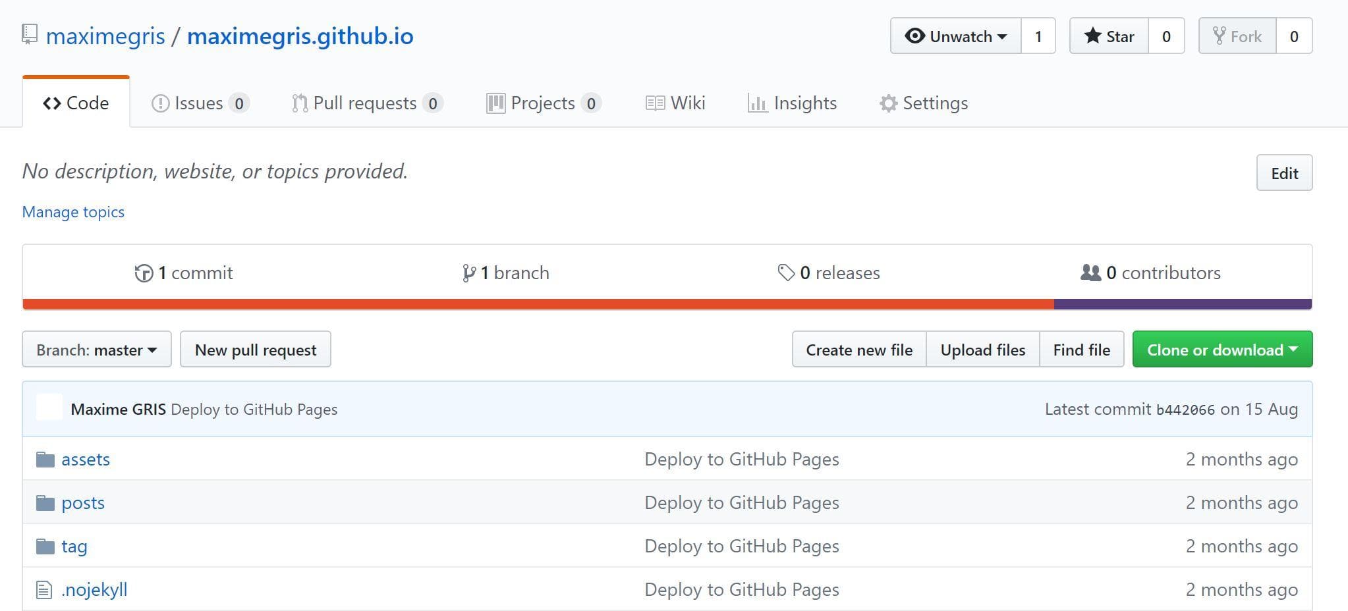Open the latest commit message Deploy to GitHub Pages
The image size is (1348, 611).
(254, 409)
